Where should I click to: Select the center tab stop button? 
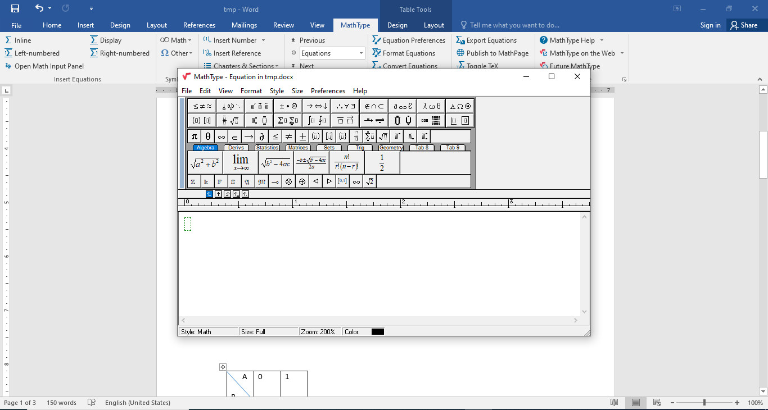[x=218, y=194]
